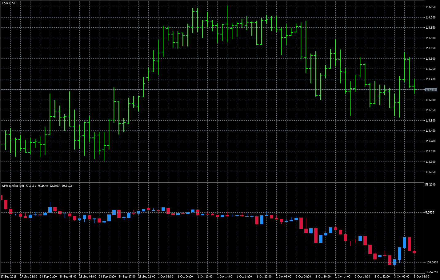The height and width of the screenshot is (280, 440).
Task: Click the 113.250 price axis label
Action: [x=430, y=172]
